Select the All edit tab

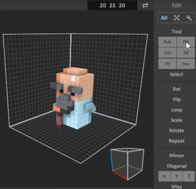click(x=164, y=18)
